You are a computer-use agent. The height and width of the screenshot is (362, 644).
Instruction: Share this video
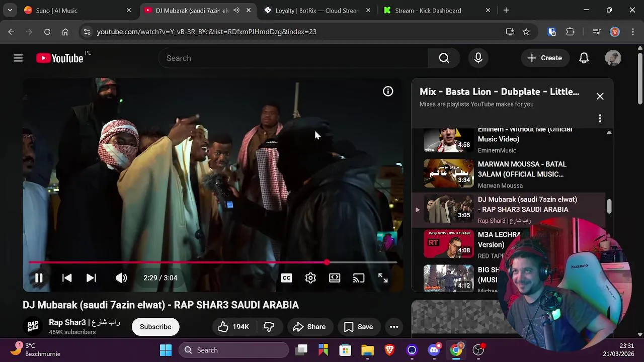click(310, 327)
